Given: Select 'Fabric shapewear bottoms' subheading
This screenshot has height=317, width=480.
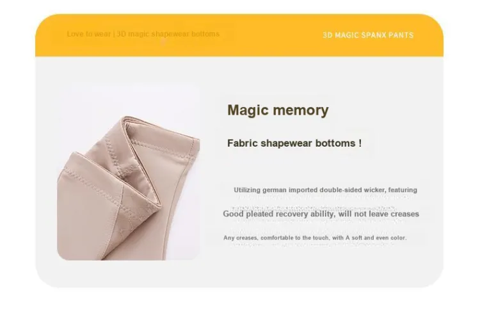Looking at the screenshot, I should tap(291, 143).
